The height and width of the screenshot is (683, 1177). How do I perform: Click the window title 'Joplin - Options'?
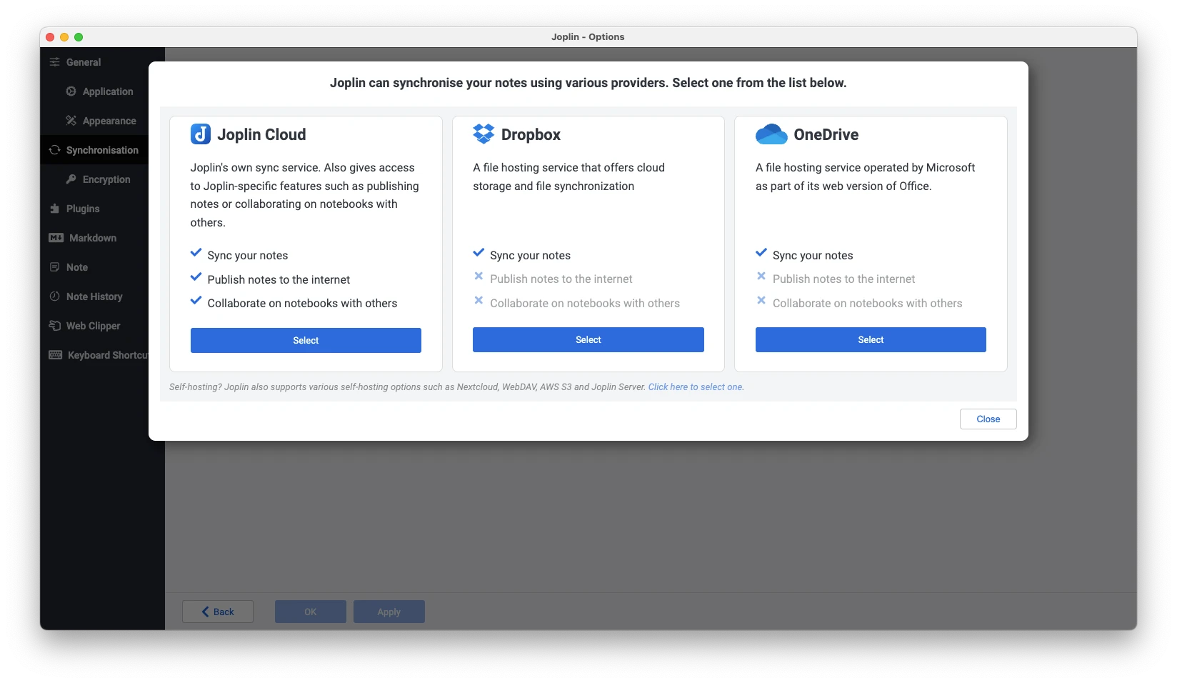pos(588,36)
